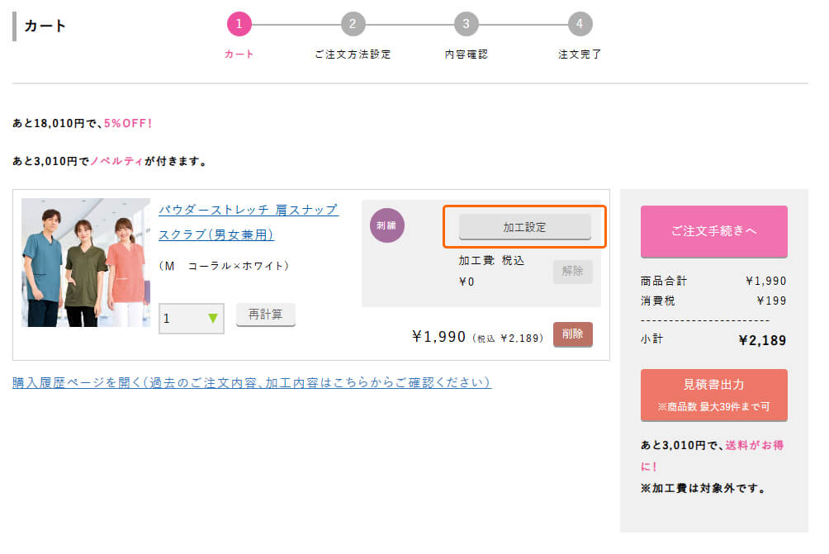Image resolution: width=829 pixels, height=554 pixels.
Task: Click the 解除 cancel processing button
Action: coord(572,271)
